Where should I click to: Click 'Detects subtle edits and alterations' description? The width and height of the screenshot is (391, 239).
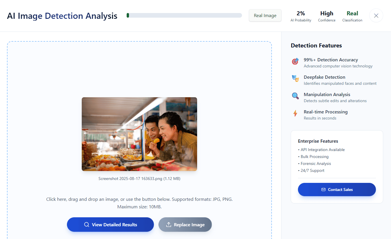[x=335, y=101]
